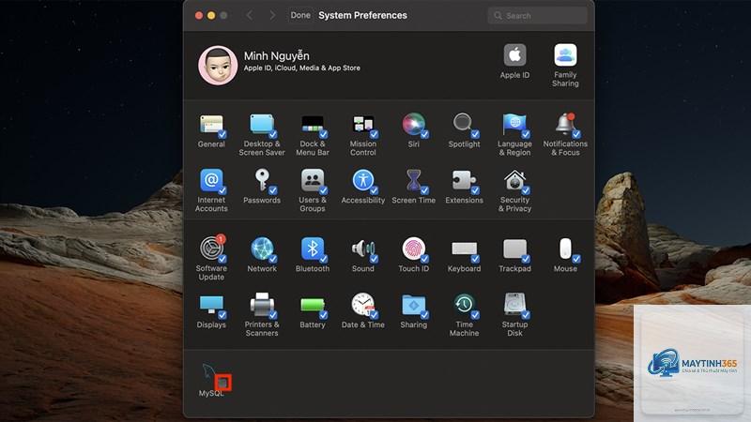Click Done to finish customizing
The width and height of the screenshot is (751, 422).
point(300,15)
